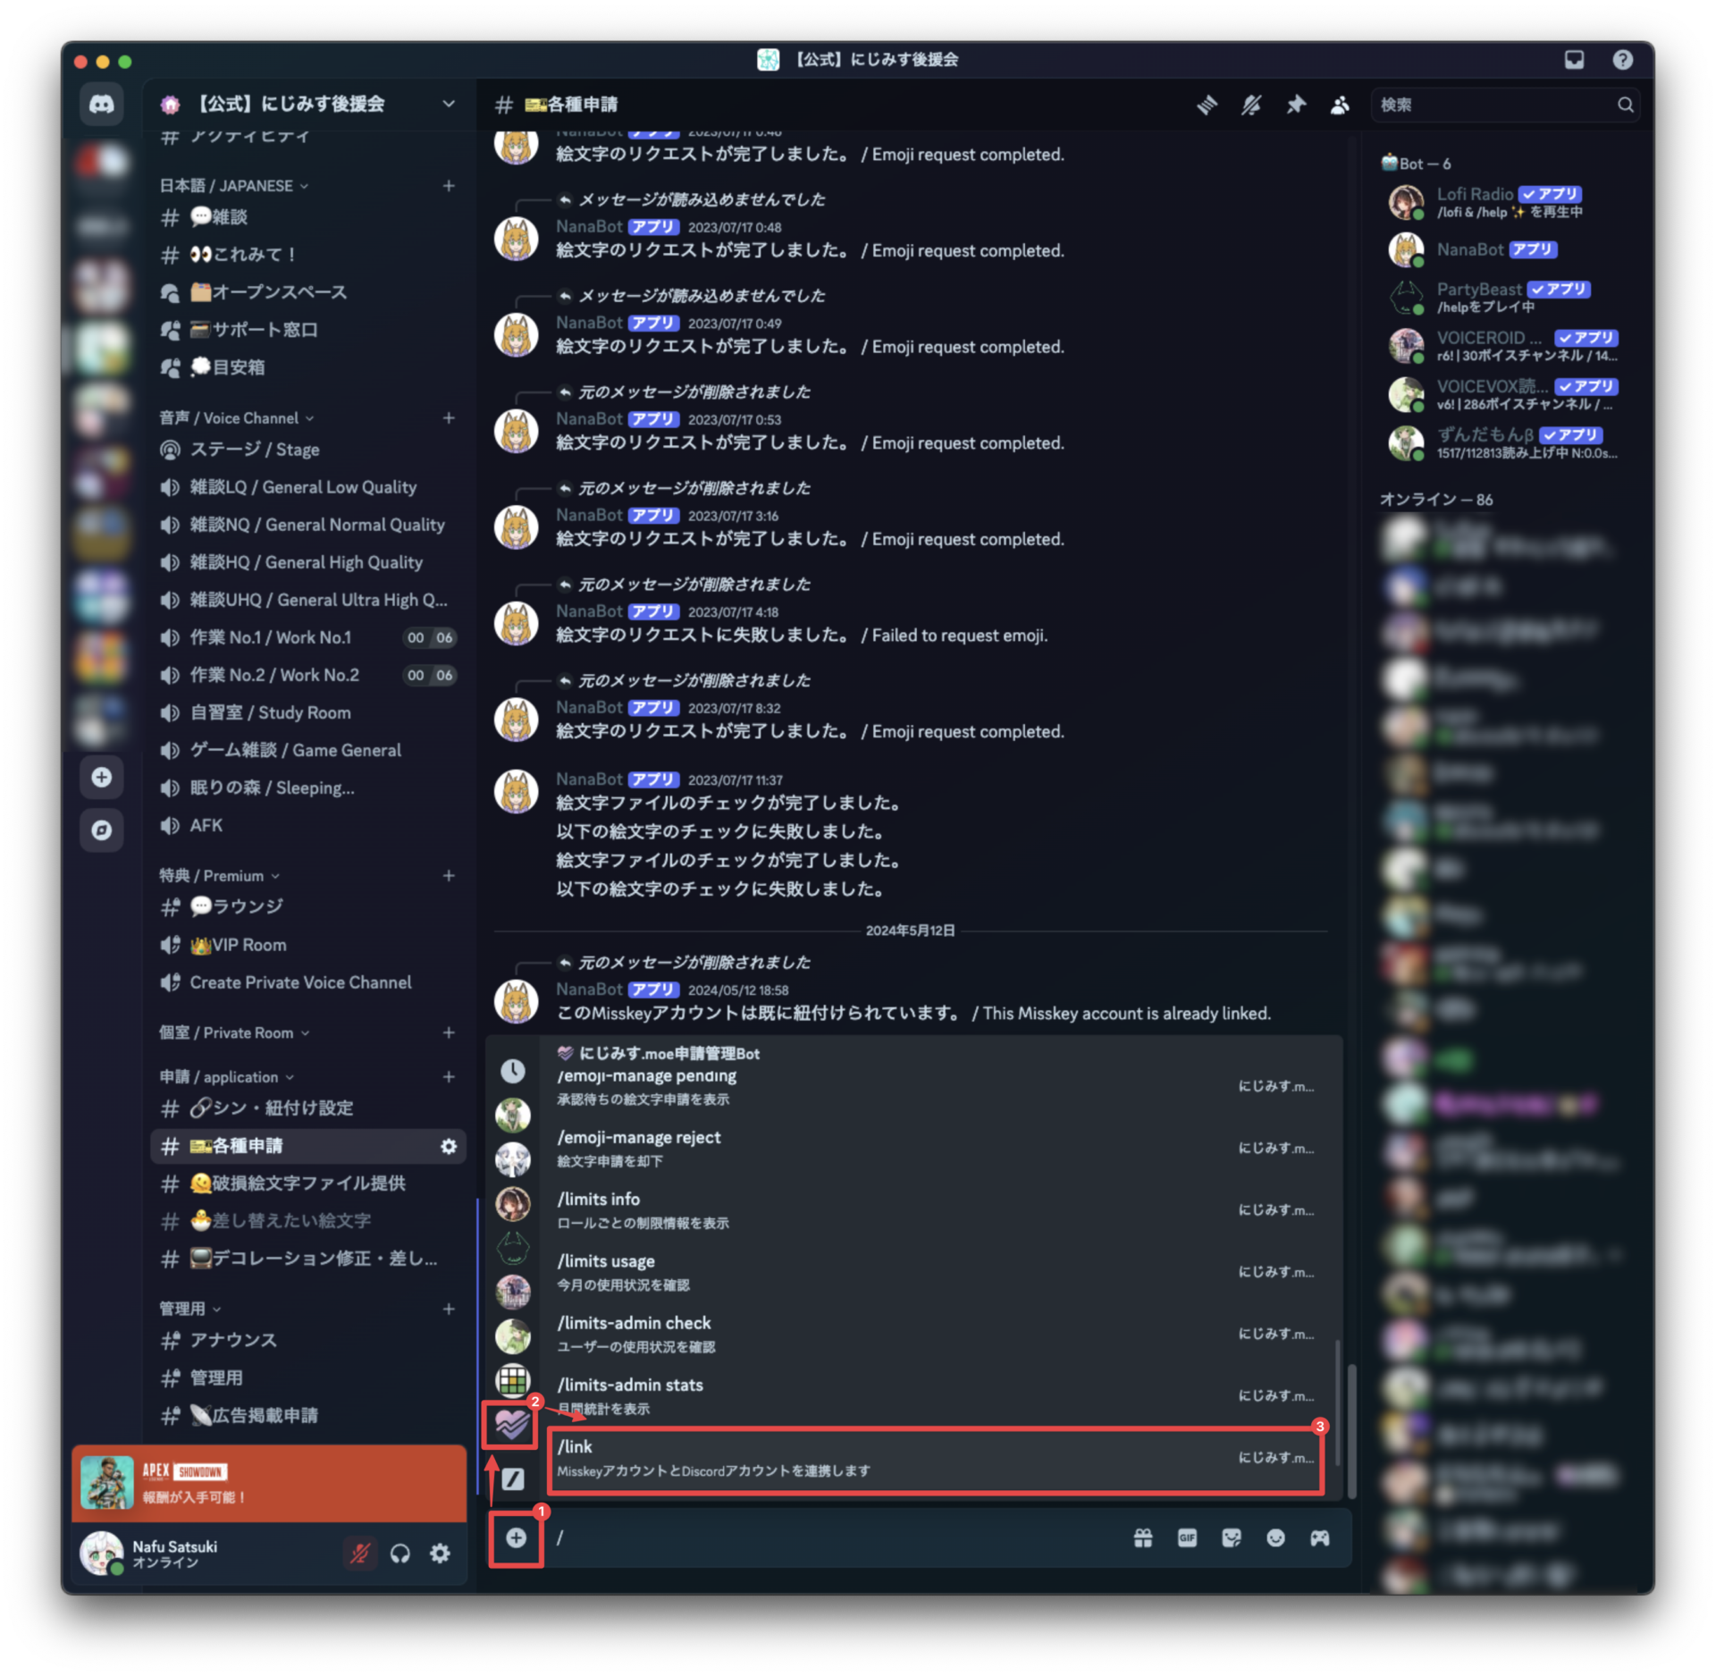Open the sticker picker icon
Image resolution: width=1716 pixels, height=1676 pixels.
click(1232, 1537)
